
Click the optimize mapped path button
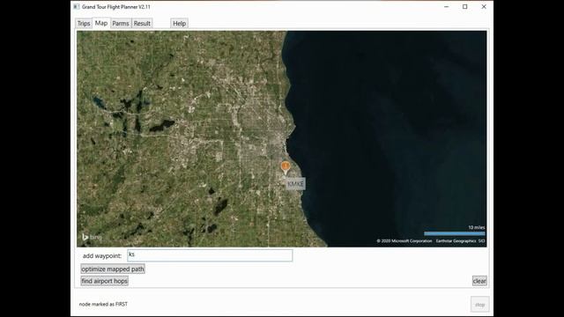click(113, 269)
